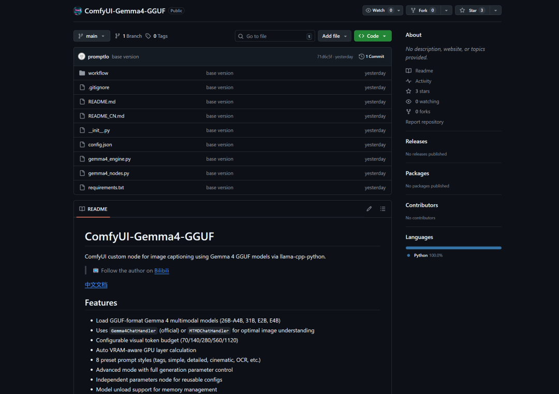Image resolution: width=559 pixels, height=394 pixels.
Task: Expand the Fork options dropdown arrow
Action: [x=446, y=10]
